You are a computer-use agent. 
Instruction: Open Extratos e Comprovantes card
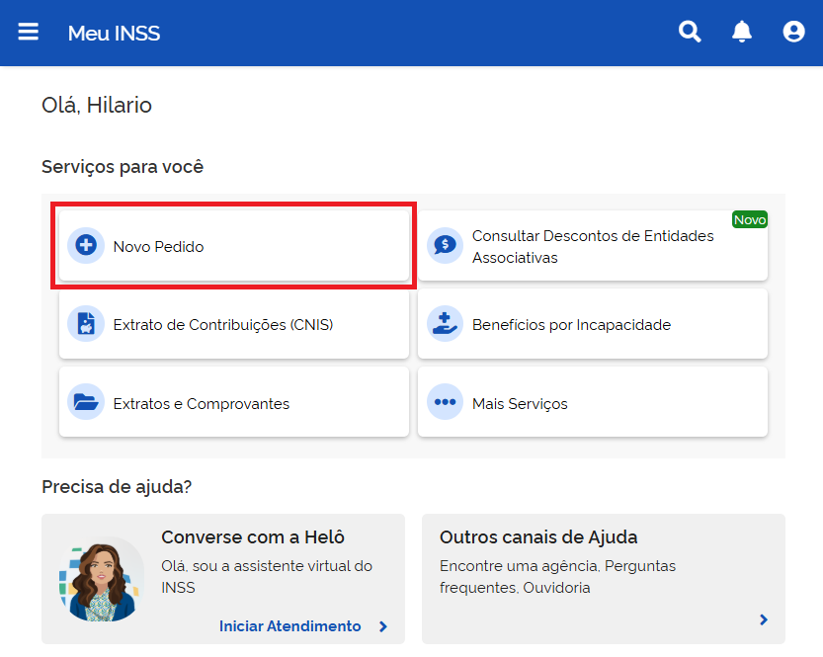(x=234, y=402)
